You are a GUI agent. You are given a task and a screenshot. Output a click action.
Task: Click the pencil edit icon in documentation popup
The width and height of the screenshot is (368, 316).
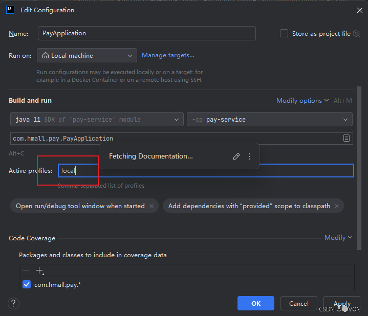coord(236,156)
